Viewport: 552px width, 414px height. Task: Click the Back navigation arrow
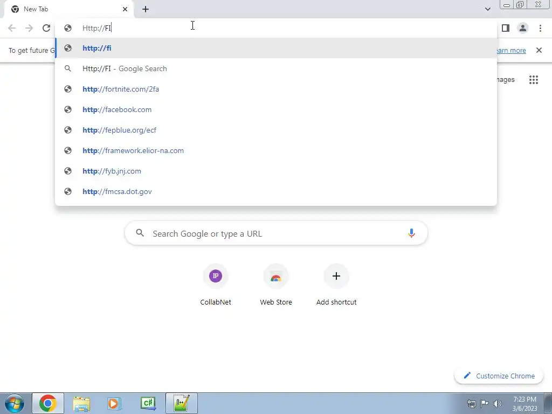12,28
